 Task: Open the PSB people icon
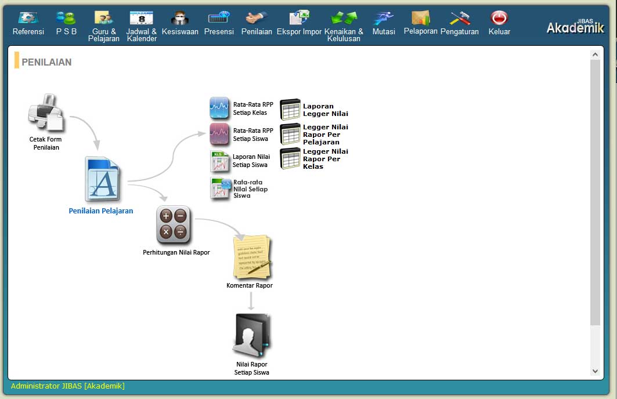(x=66, y=18)
